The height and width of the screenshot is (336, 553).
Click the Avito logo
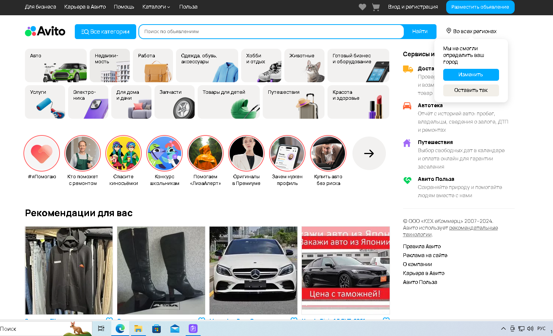[x=45, y=31]
